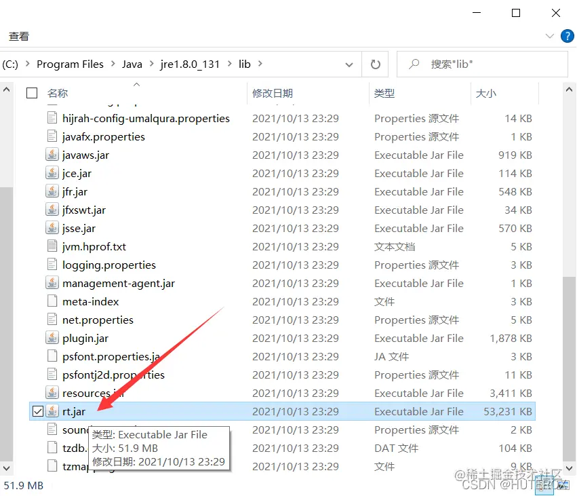
Task: Click the management-agent.jar Java icon
Action: click(x=52, y=283)
